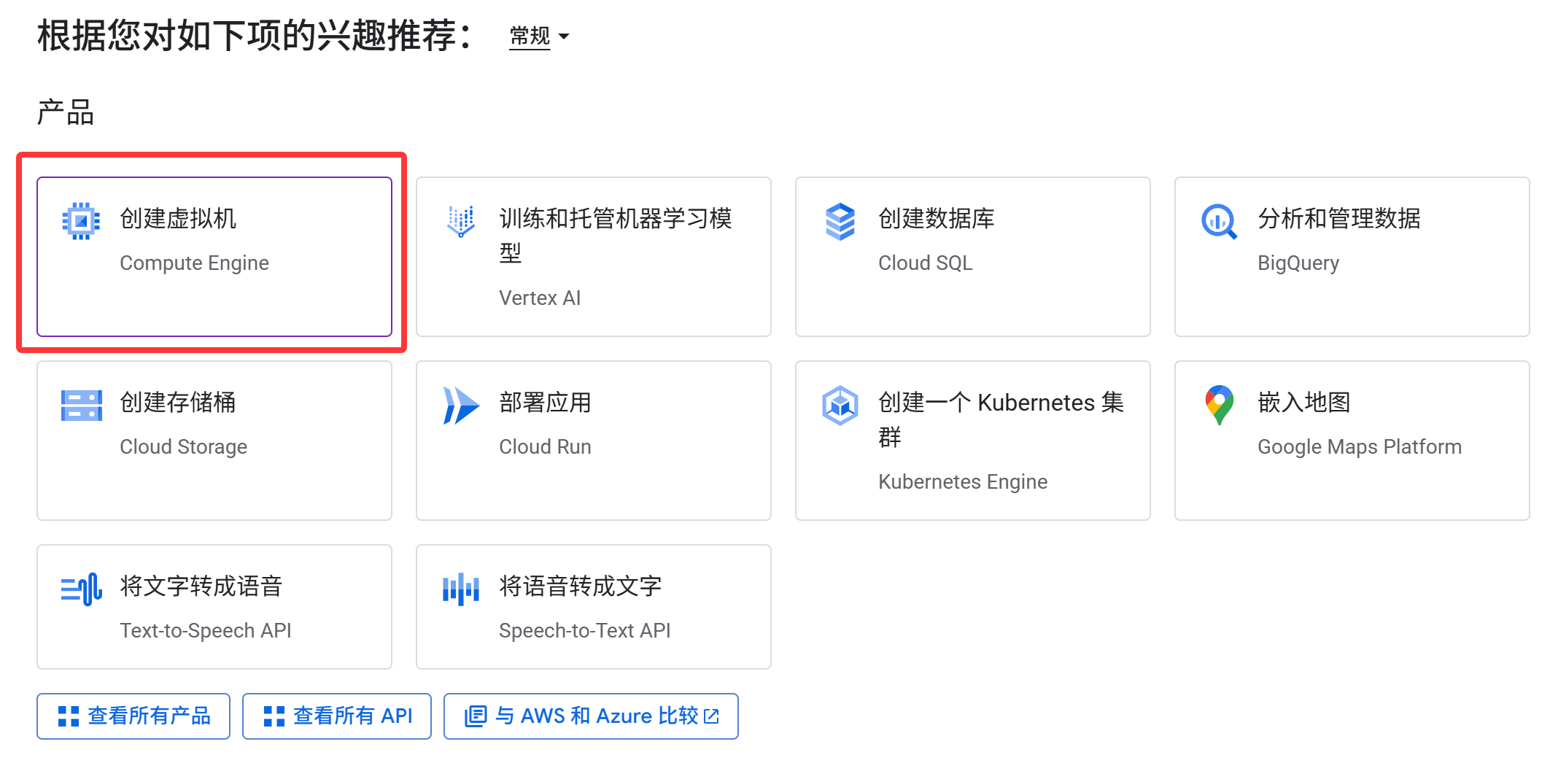This screenshot has width=1558, height=763.
Task: Select the 部署应用 Cloud Run card
Action: 594,441
